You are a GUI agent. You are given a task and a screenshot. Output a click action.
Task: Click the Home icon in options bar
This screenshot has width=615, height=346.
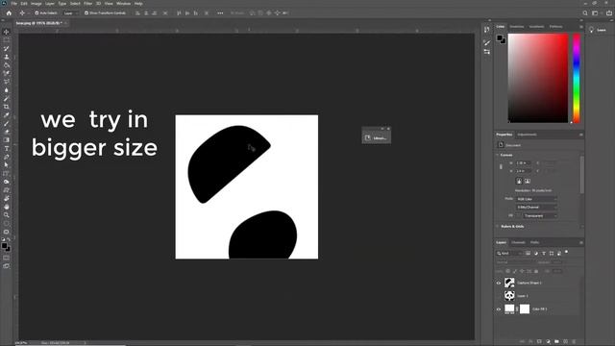[9, 12]
